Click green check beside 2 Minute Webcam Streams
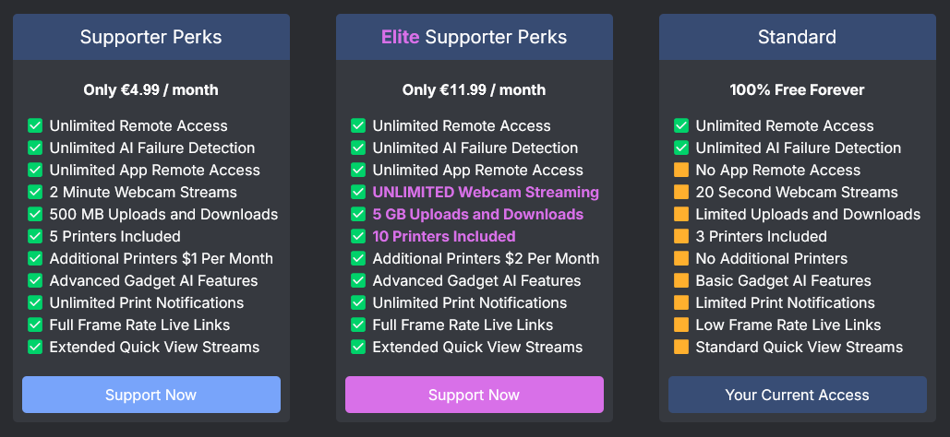The width and height of the screenshot is (950, 437). 35,193
